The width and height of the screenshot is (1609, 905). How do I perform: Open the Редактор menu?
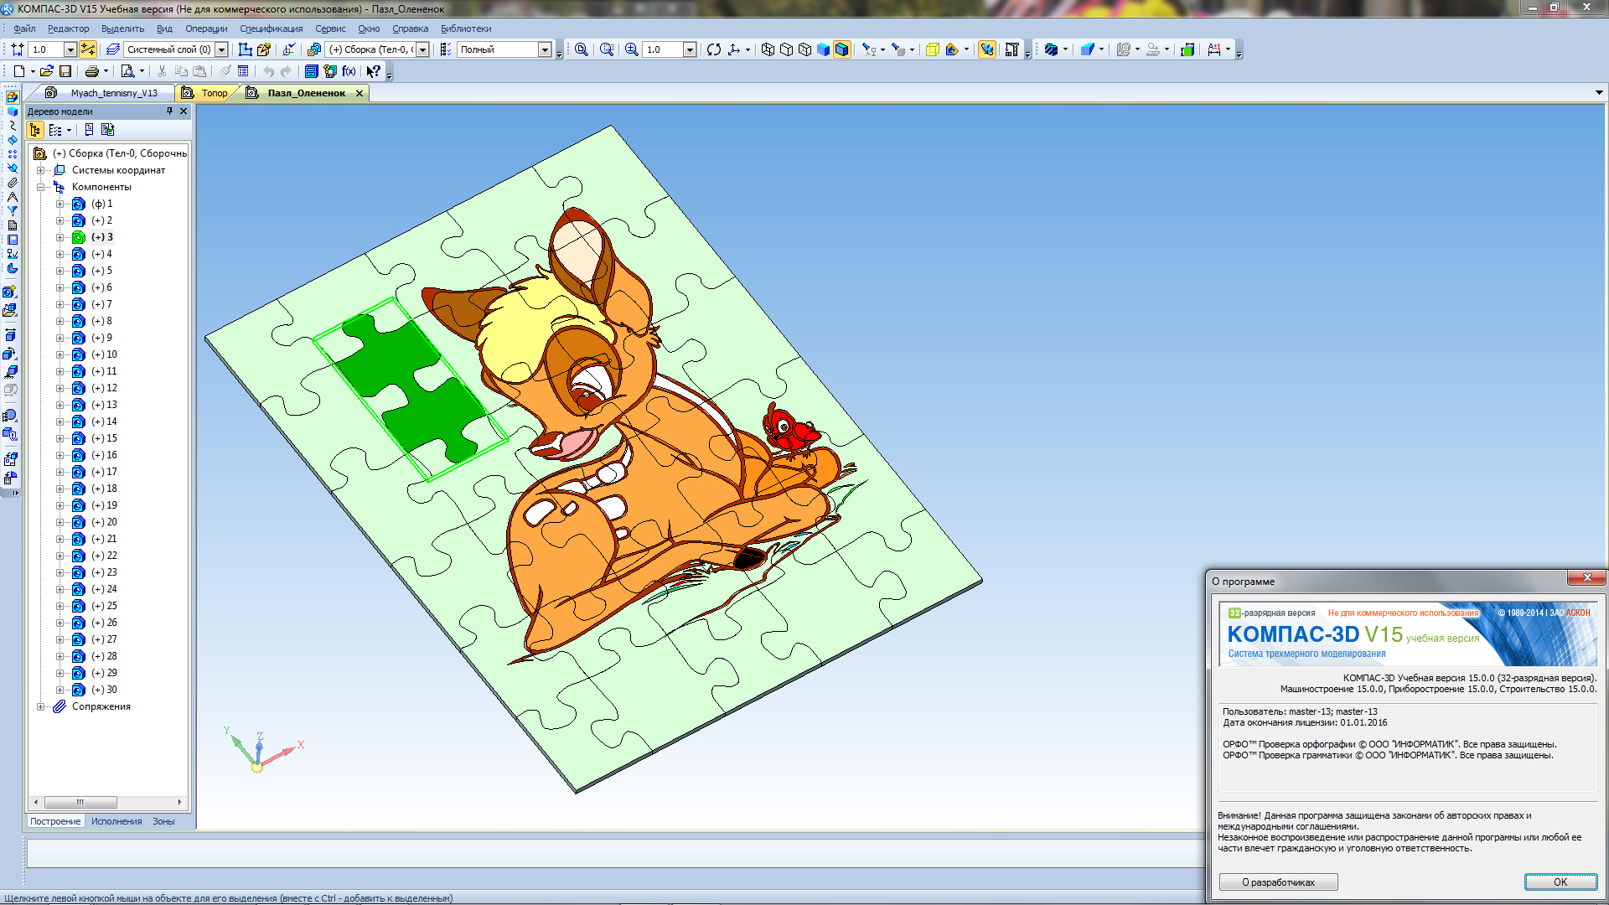click(68, 28)
